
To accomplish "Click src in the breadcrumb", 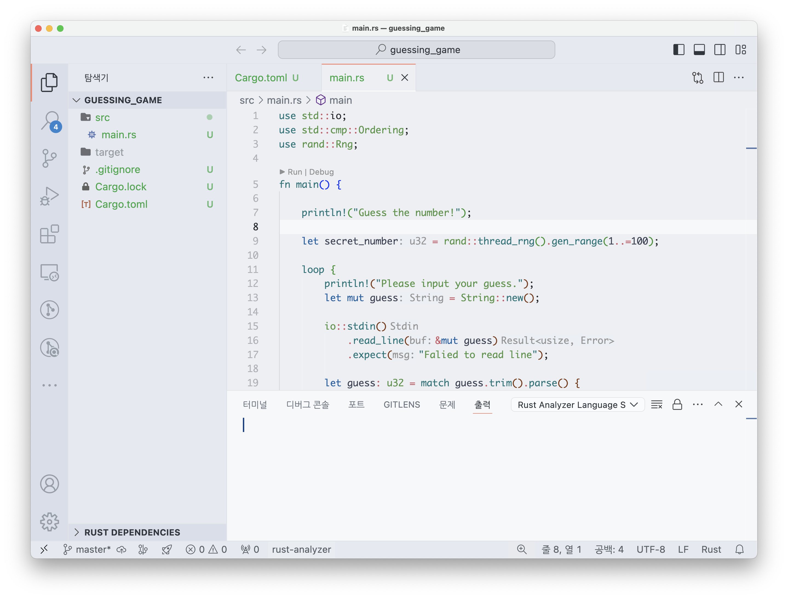I will [247, 100].
